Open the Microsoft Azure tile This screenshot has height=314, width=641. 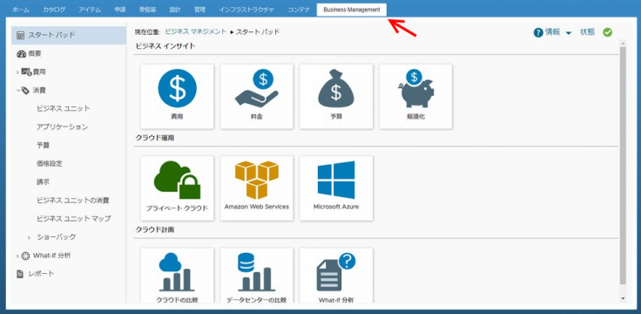[336, 188]
